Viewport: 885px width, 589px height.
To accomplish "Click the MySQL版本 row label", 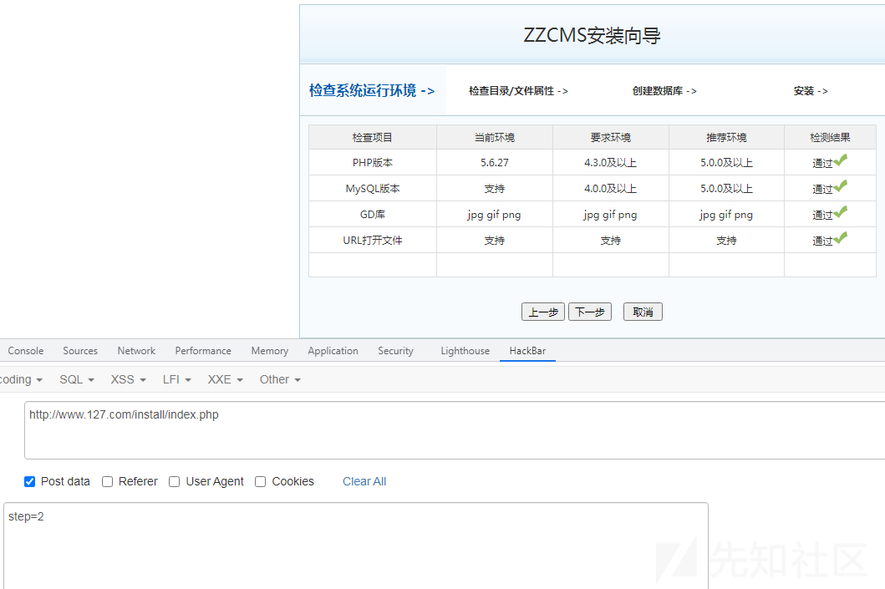I will pyautogui.click(x=373, y=189).
